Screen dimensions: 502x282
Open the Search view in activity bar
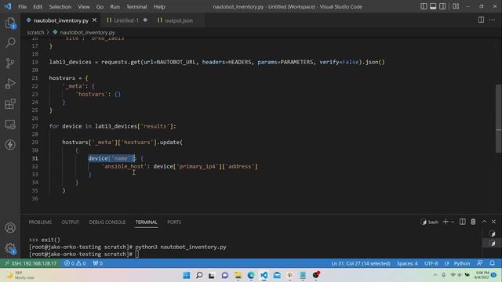pyautogui.click(x=10, y=42)
